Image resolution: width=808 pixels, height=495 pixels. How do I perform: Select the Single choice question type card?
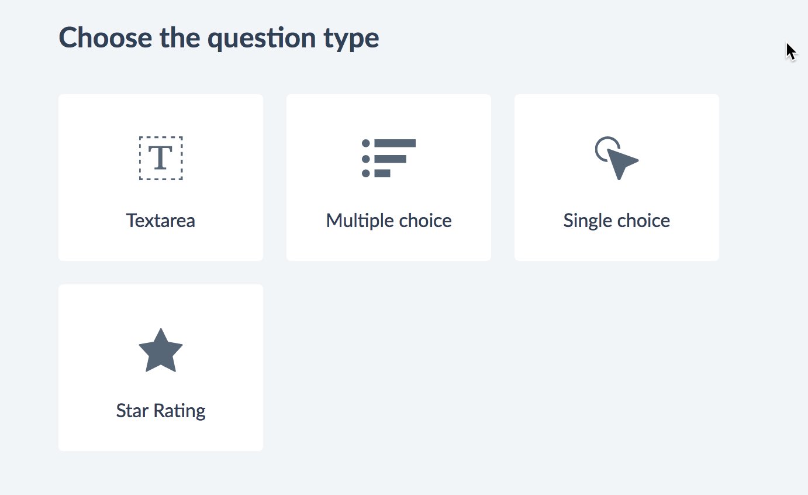(617, 178)
